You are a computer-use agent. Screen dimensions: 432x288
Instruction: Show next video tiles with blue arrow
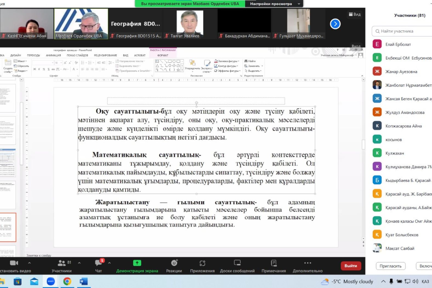click(x=335, y=24)
